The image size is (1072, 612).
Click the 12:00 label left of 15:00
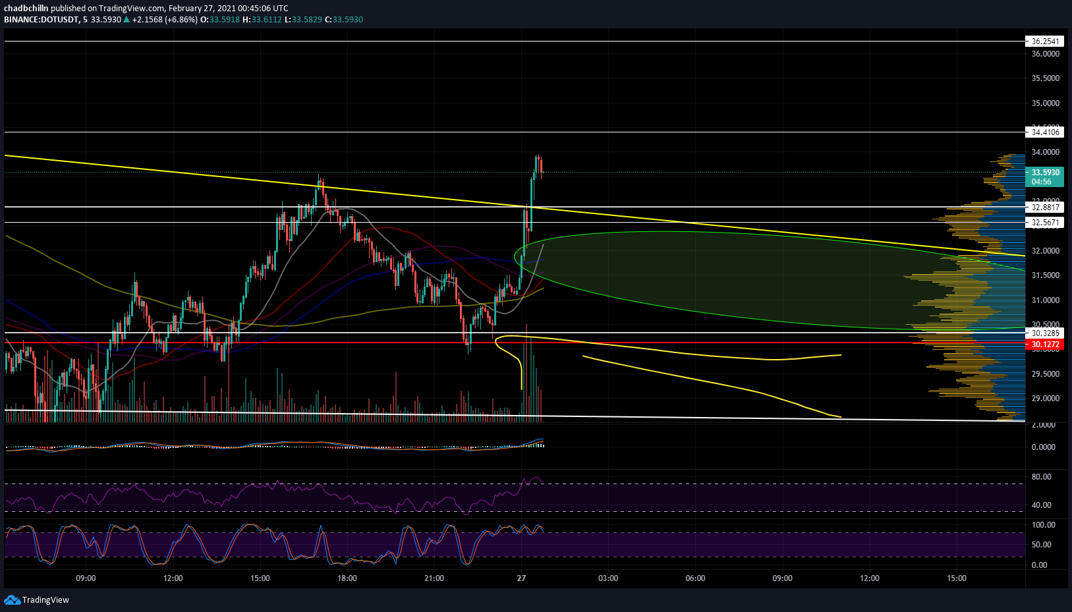(173, 578)
